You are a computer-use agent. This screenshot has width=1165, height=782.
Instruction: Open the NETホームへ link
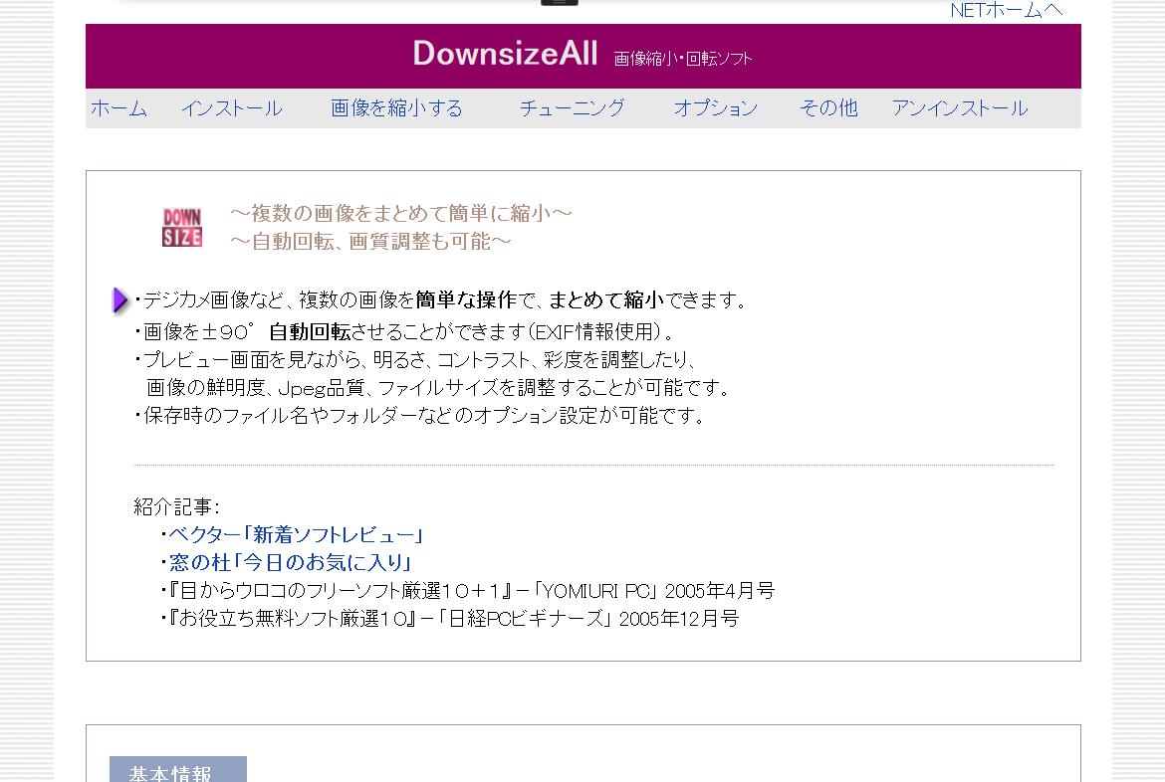pyautogui.click(x=1006, y=10)
